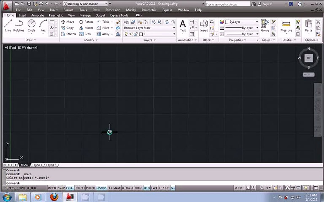
Task: Select the Arc tool
Action: [x=43, y=26]
